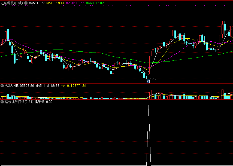Open the 埋伏换手打板 indicator dropdown arrow
The width and height of the screenshot is (233, 166).
click(x=2, y=102)
